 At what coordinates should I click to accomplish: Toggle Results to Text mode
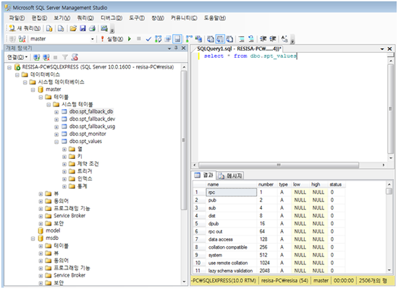tap(210, 39)
